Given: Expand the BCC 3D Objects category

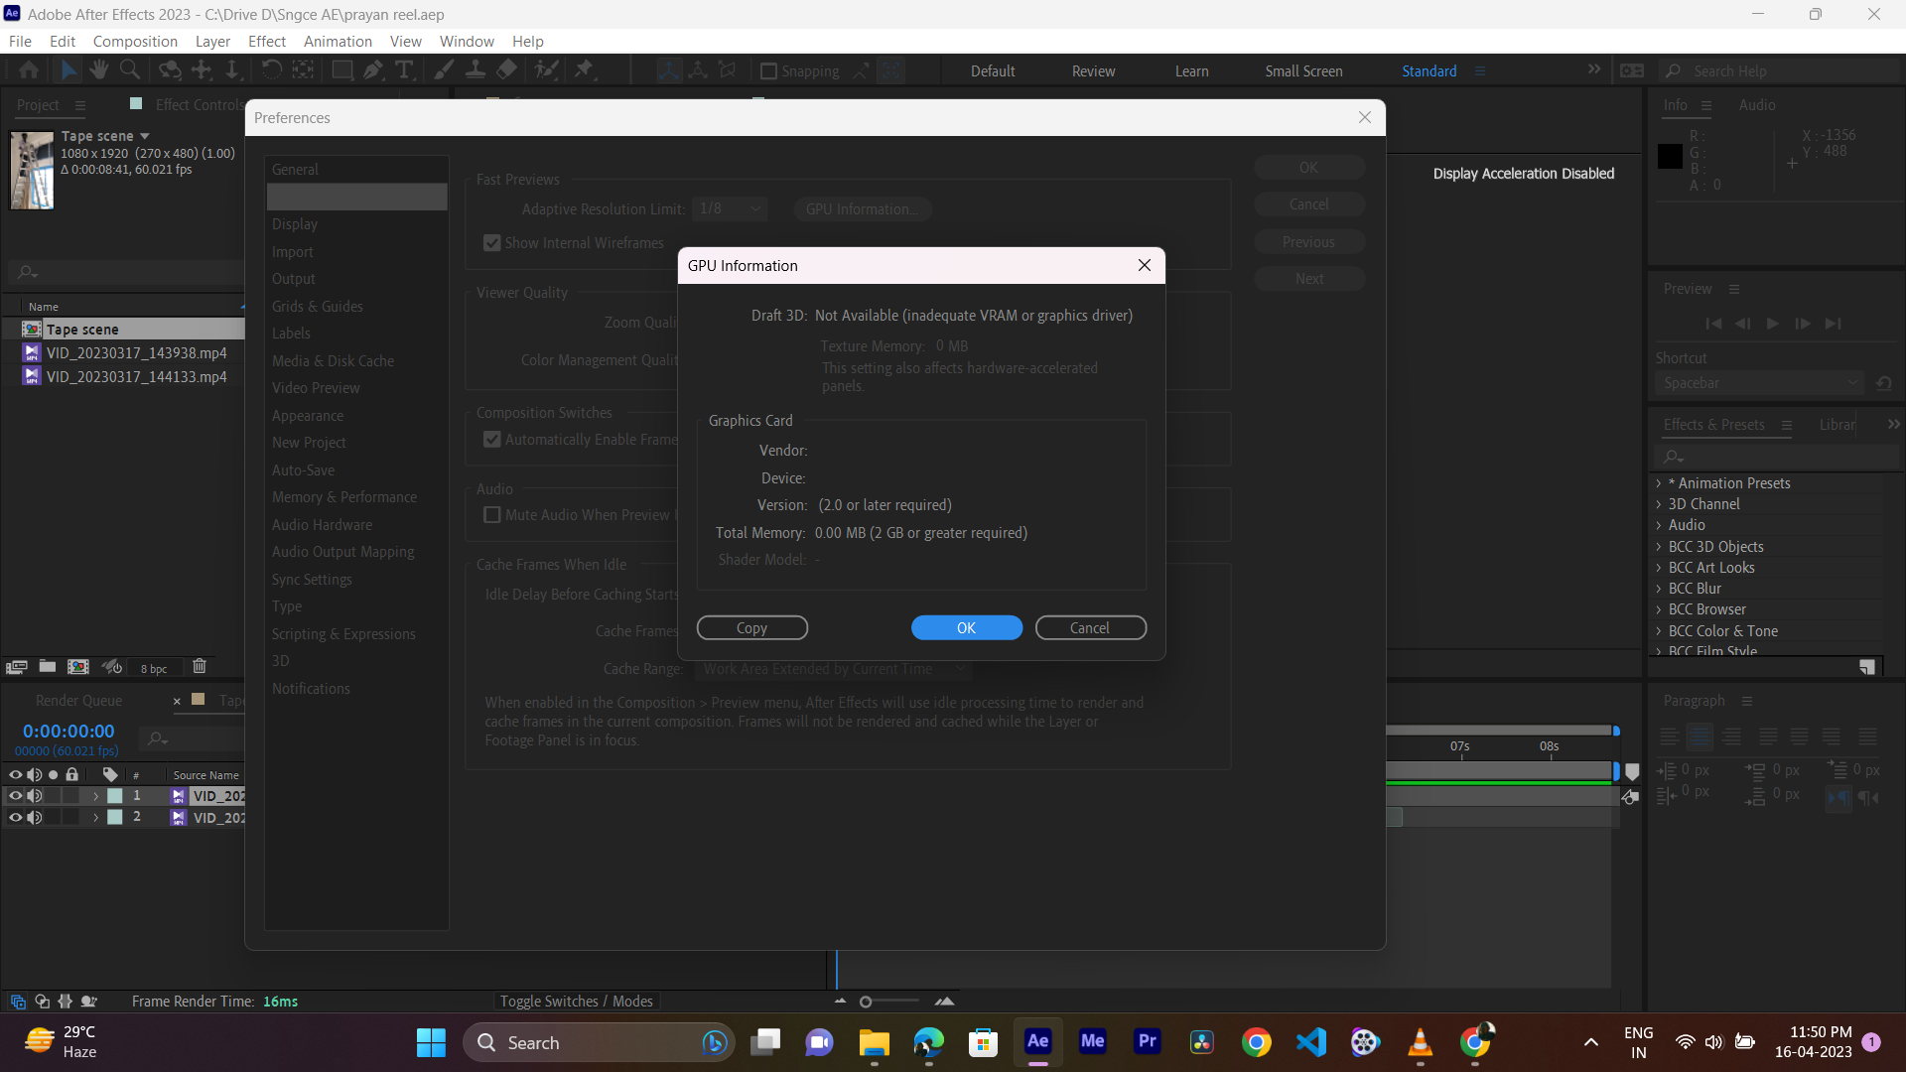Looking at the screenshot, I should (x=1659, y=546).
